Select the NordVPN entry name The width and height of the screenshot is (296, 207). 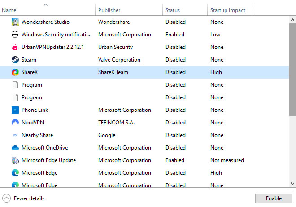pos(33,123)
